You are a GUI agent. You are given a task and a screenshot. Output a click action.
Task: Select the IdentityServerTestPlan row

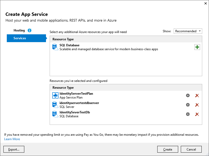[x=126, y=95]
